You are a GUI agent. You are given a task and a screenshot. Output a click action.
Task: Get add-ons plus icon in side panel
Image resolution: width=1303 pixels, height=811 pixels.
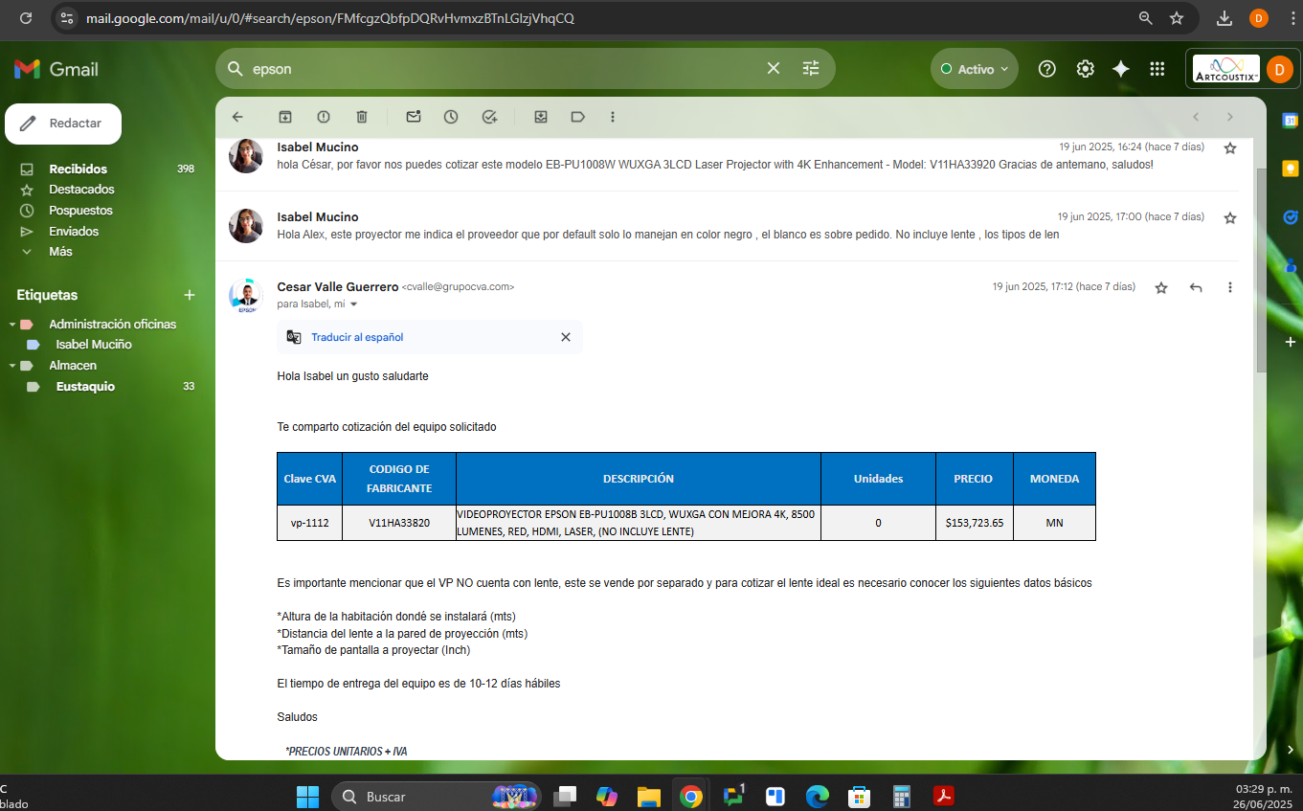1291,342
